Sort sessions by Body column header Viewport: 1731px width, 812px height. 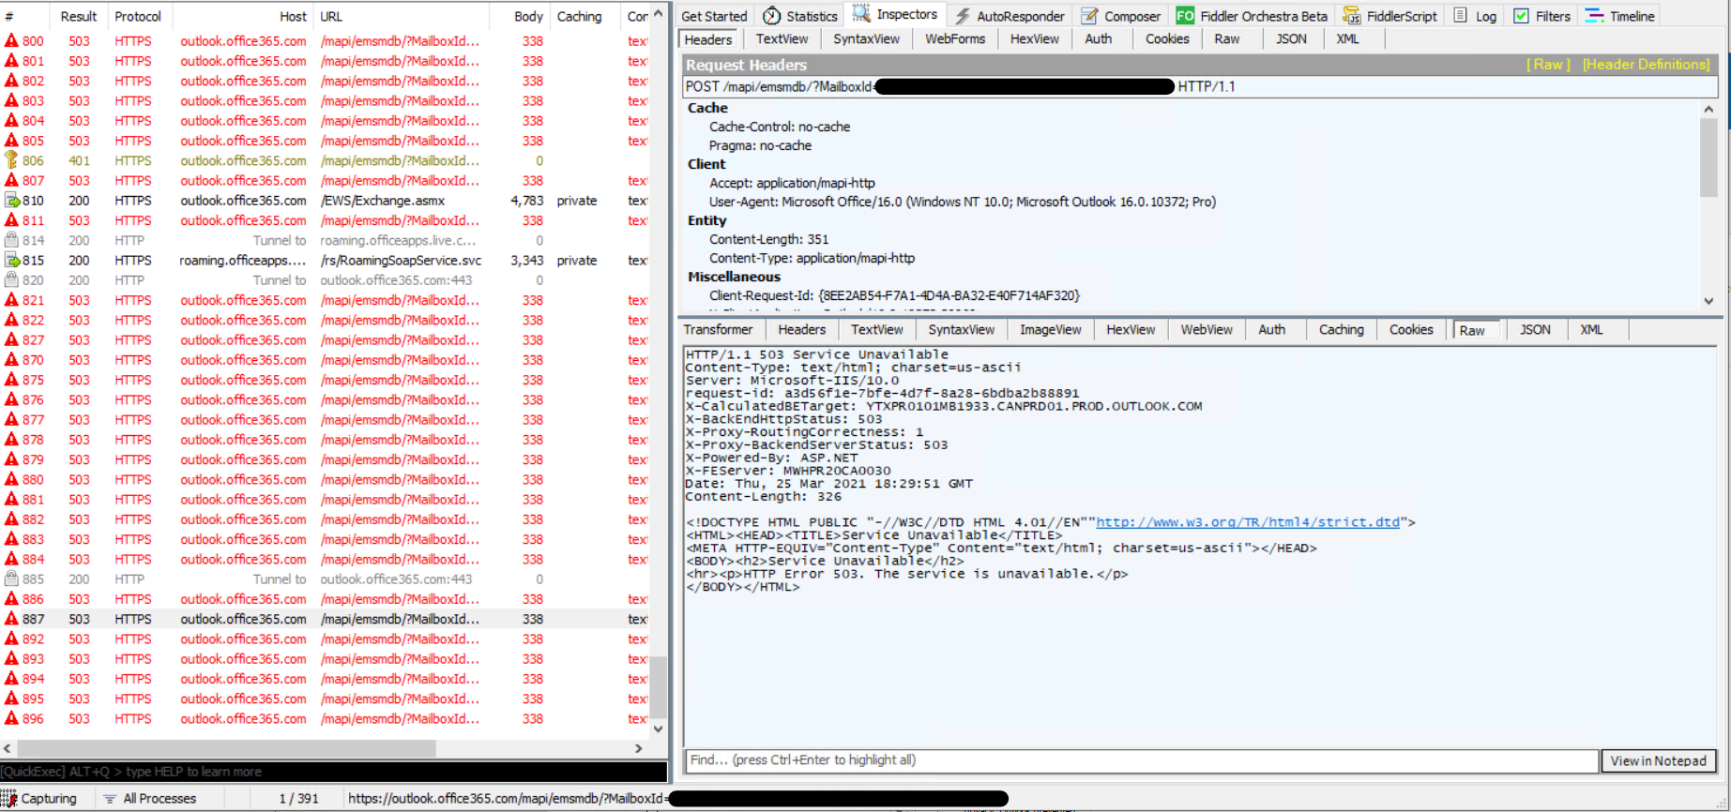(528, 16)
